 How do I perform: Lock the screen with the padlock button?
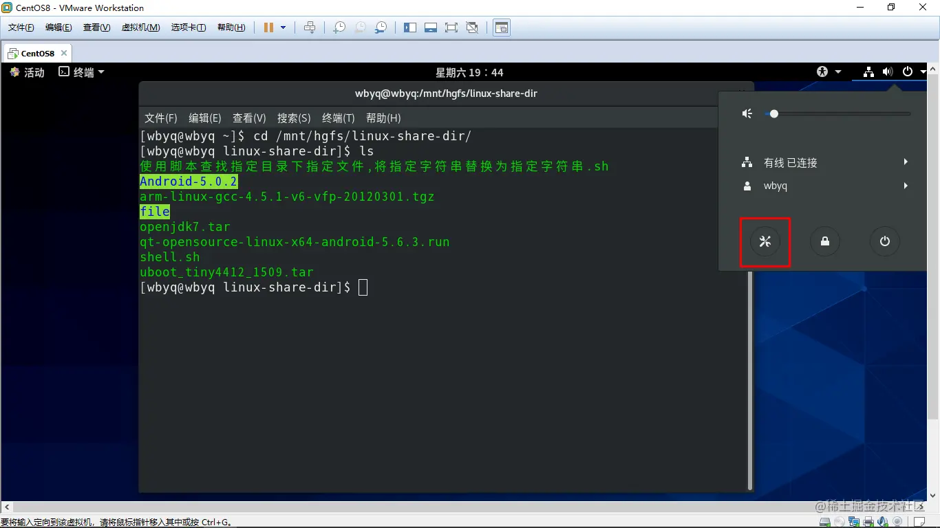(x=824, y=241)
